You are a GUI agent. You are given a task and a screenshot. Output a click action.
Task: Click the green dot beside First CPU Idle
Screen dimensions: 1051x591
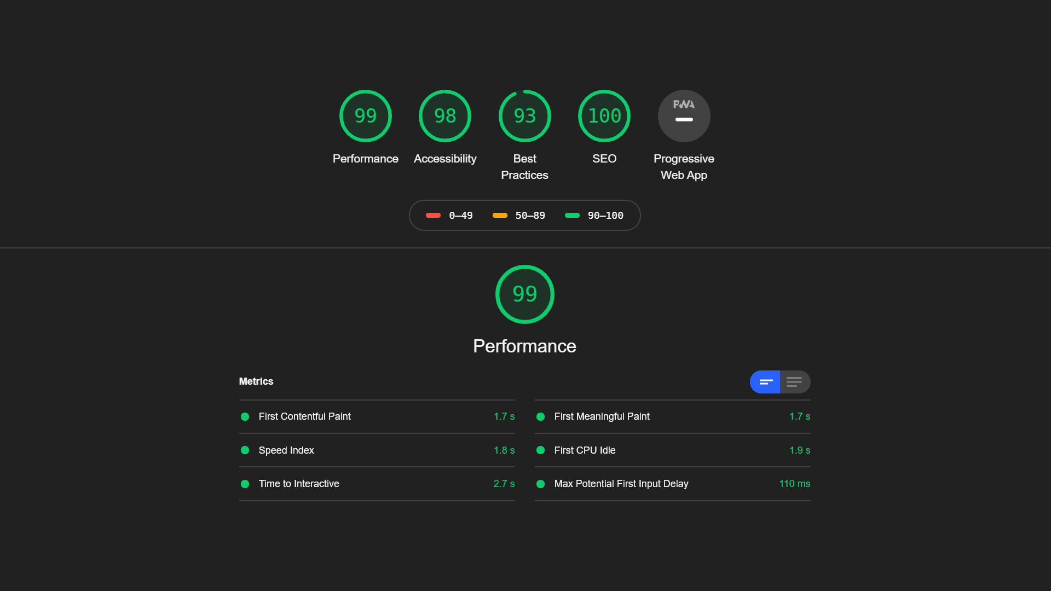tap(540, 450)
